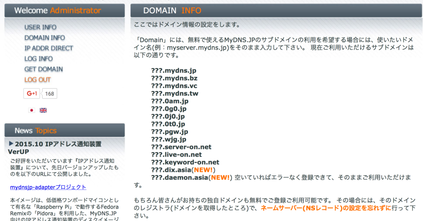Click the 168 share count bubble

tap(50, 94)
